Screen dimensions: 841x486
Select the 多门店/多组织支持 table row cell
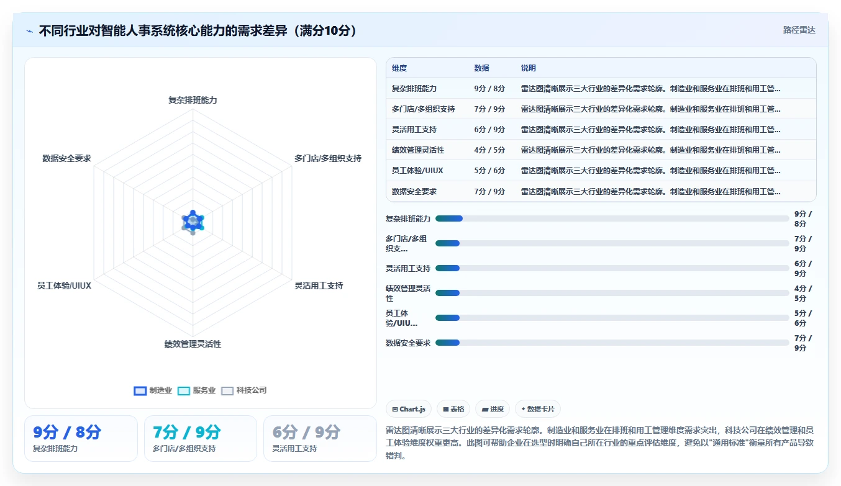click(423, 109)
